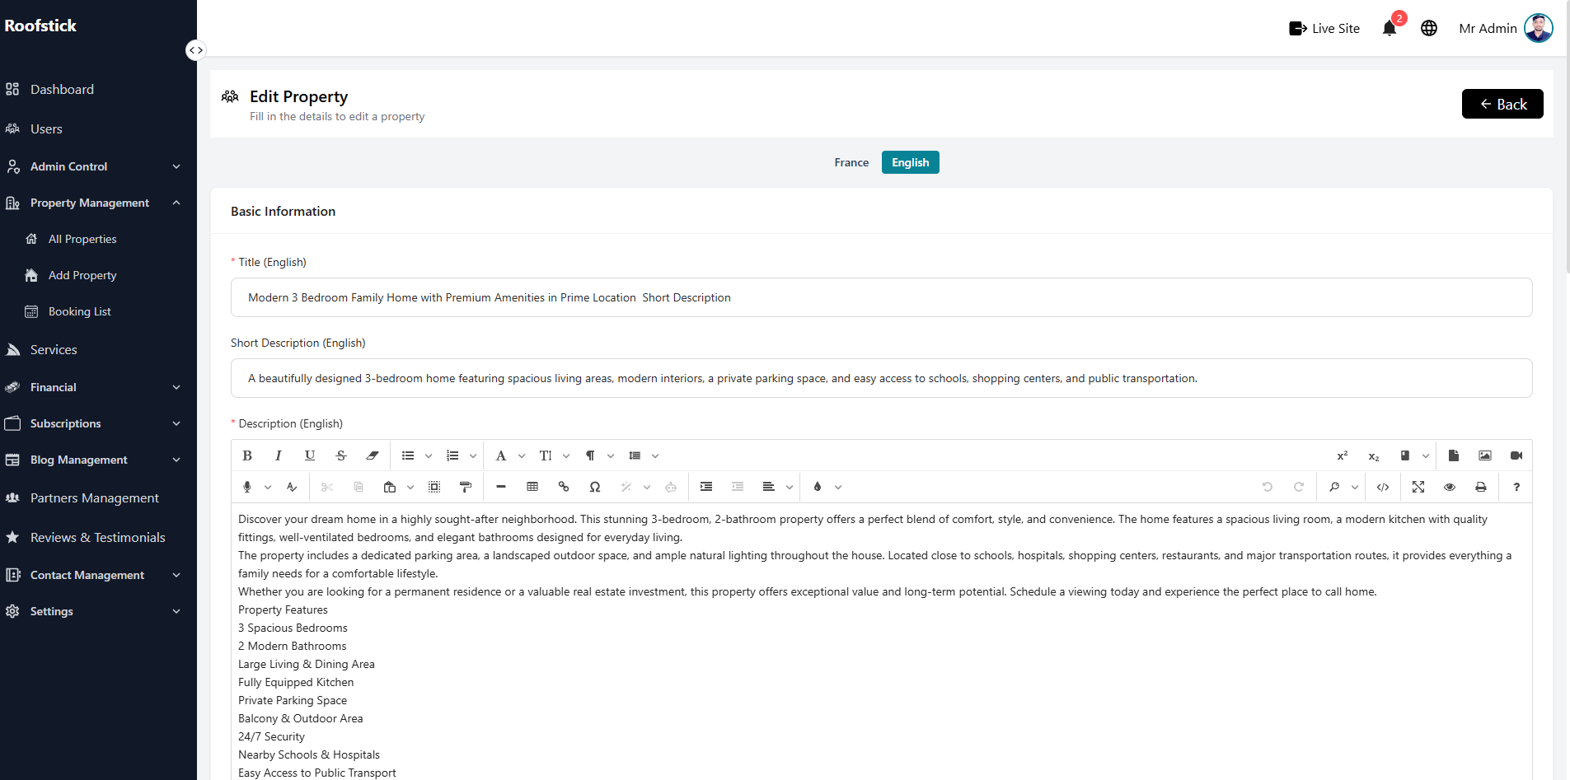Switch to source code view icon

[1383, 487]
